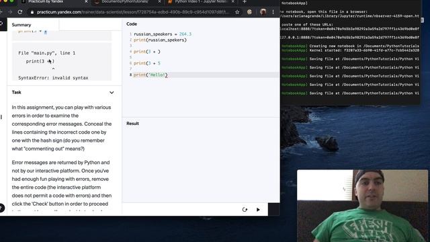
Task: Close the Documents/PythonTutorials tab
Action: pyautogui.click(x=160, y=1)
